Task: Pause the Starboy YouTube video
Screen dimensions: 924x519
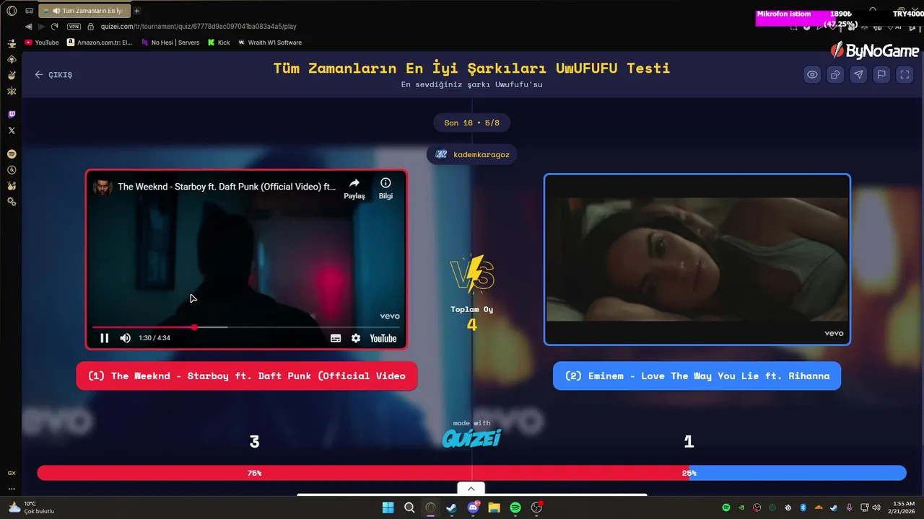Action: click(x=104, y=338)
